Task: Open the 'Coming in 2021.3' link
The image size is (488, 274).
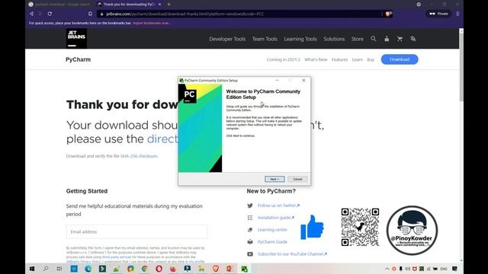Action: tap(283, 59)
